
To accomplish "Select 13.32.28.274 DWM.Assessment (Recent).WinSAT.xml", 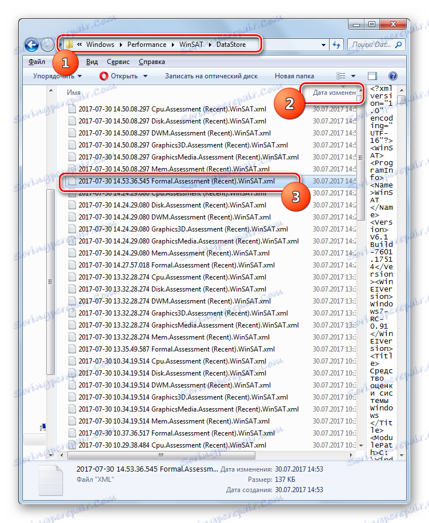I will 175,301.
